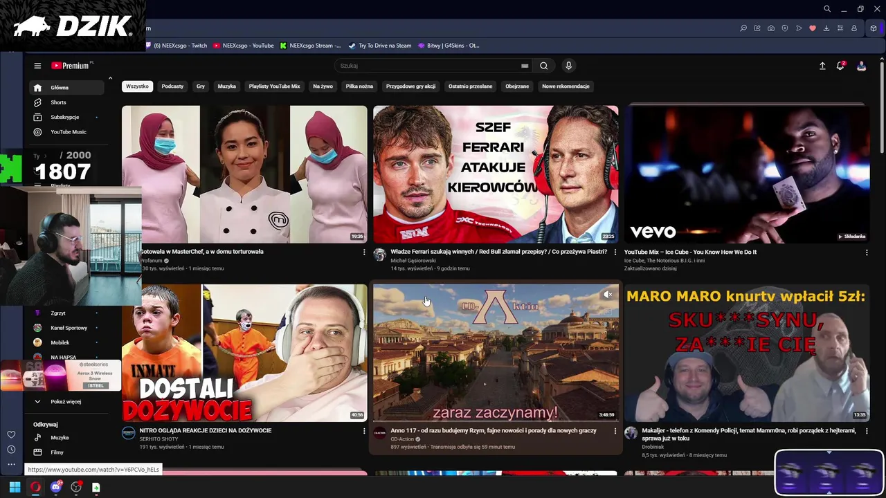Screen dimensions: 886x498
Task: Expand Pokaż więcej subscriptions list
Action: pyautogui.click(x=67, y=402)
